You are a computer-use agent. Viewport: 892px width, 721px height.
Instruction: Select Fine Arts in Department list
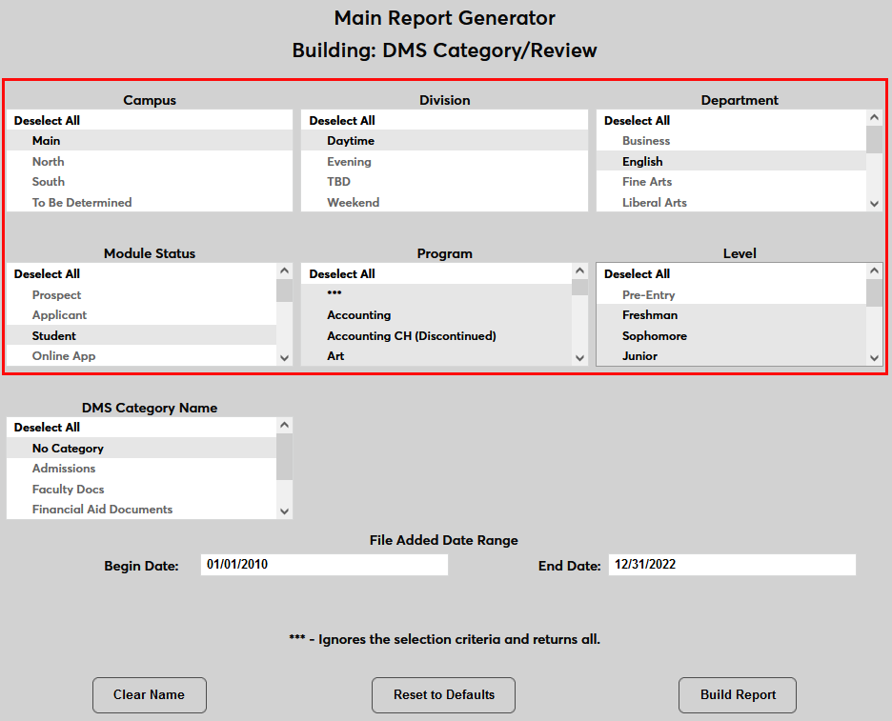[647, 182]
